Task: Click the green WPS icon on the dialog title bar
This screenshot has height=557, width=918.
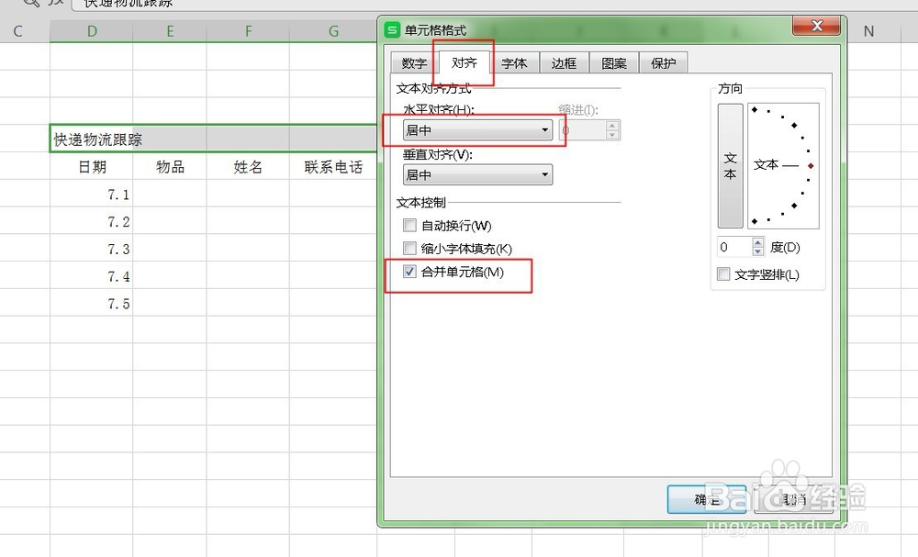Action: [394, 27]
